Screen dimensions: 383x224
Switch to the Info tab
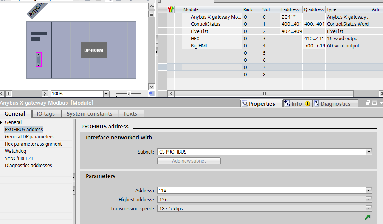click(x=297, y=103)
